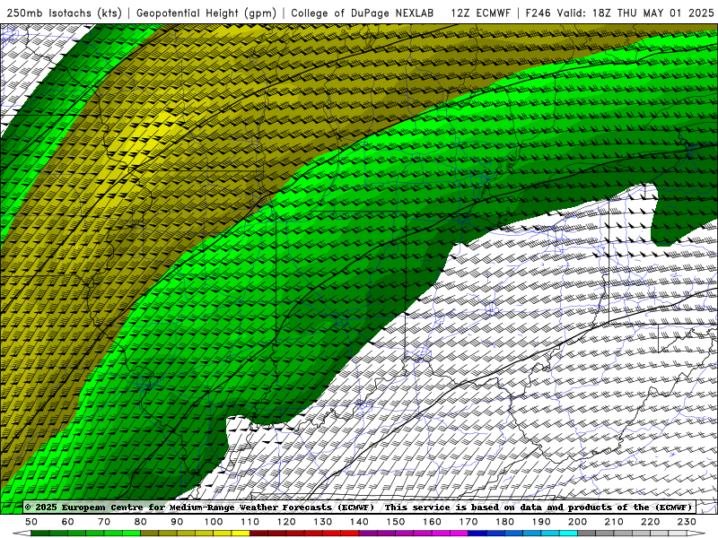This screenshot has height=538, width=718.
Task: Click the 200 value on the color scale
Action: (x=577, y=522)
